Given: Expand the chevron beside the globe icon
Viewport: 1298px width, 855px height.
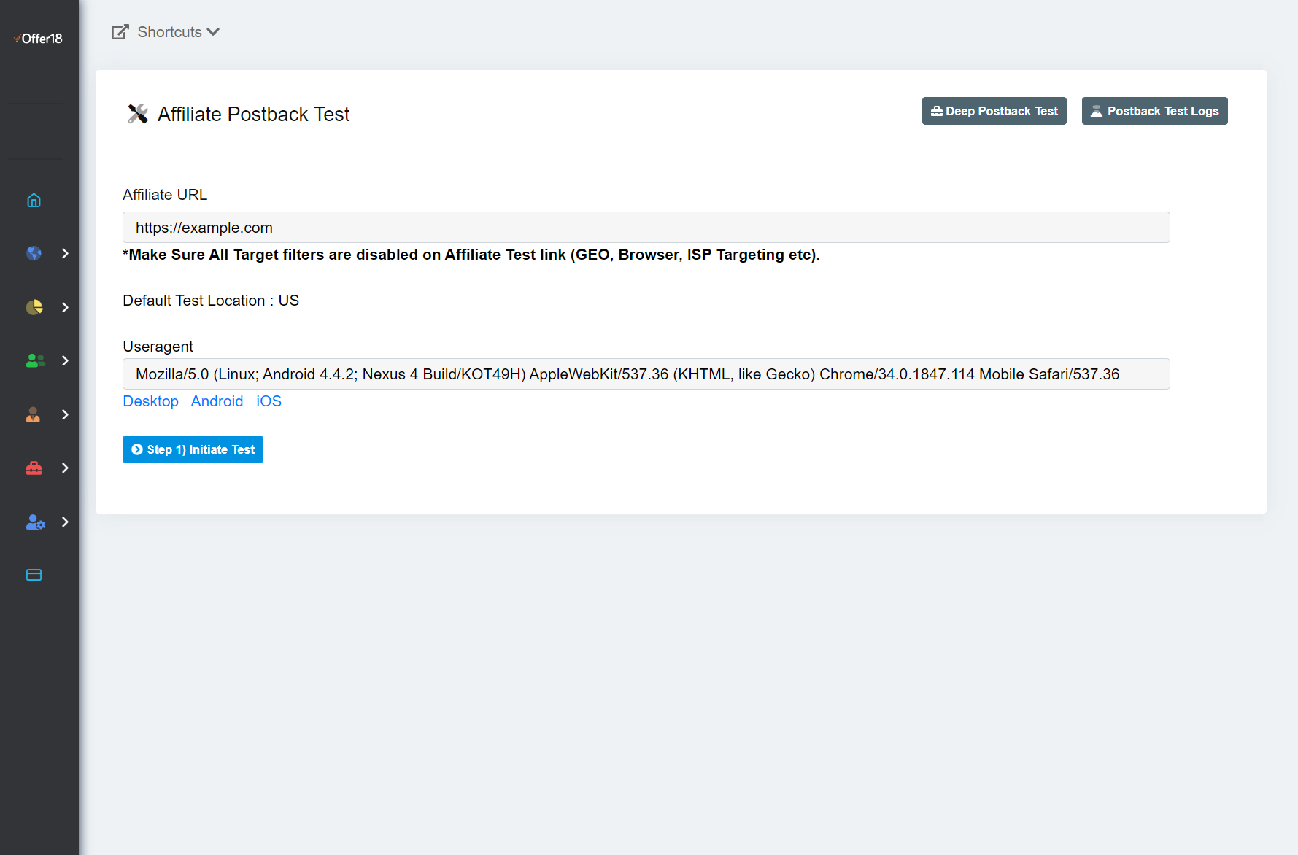Looking at the screenshot, I should (x=65, y=253).
